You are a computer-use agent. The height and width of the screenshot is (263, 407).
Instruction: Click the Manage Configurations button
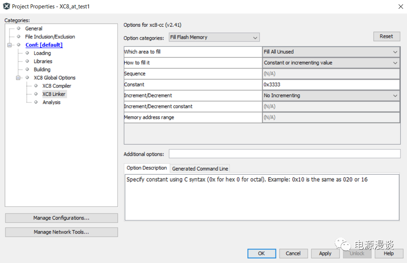coord(61,218)
